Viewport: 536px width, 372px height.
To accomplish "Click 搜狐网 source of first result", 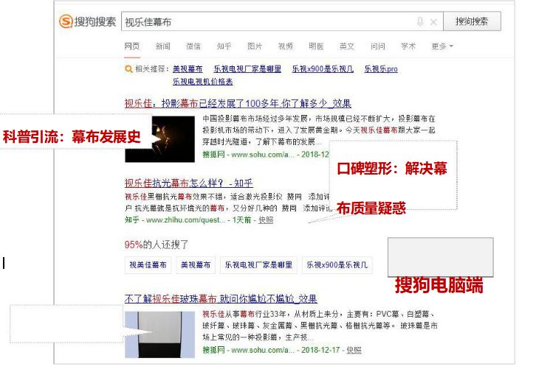I will point(213,155).
